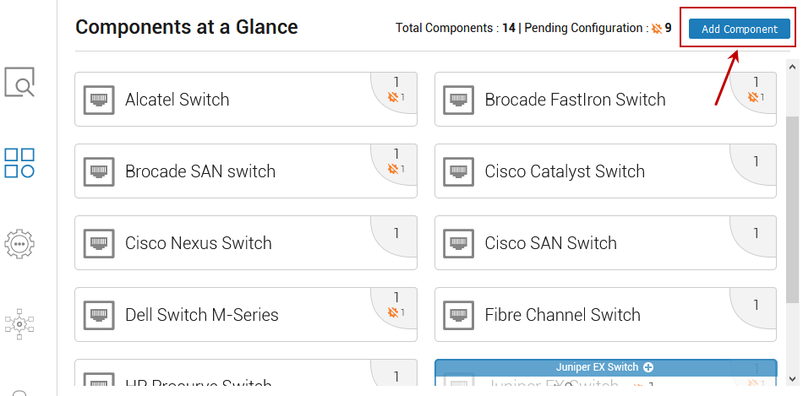The image size is (803, 396).
Task: Click the Add Component button
Action: click(739, 29)
